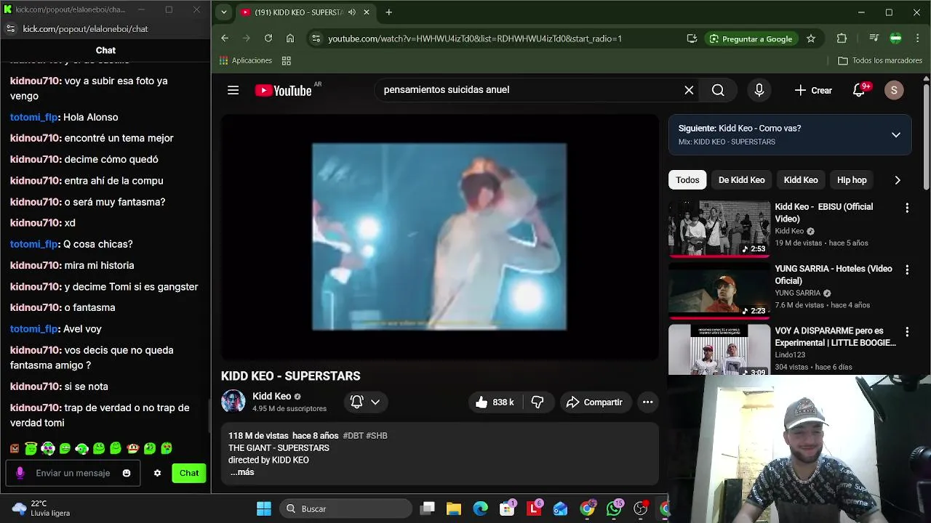Select the Hip hop filter chip
The width and height of the screenshot is (931, 523).
point(852,180)
